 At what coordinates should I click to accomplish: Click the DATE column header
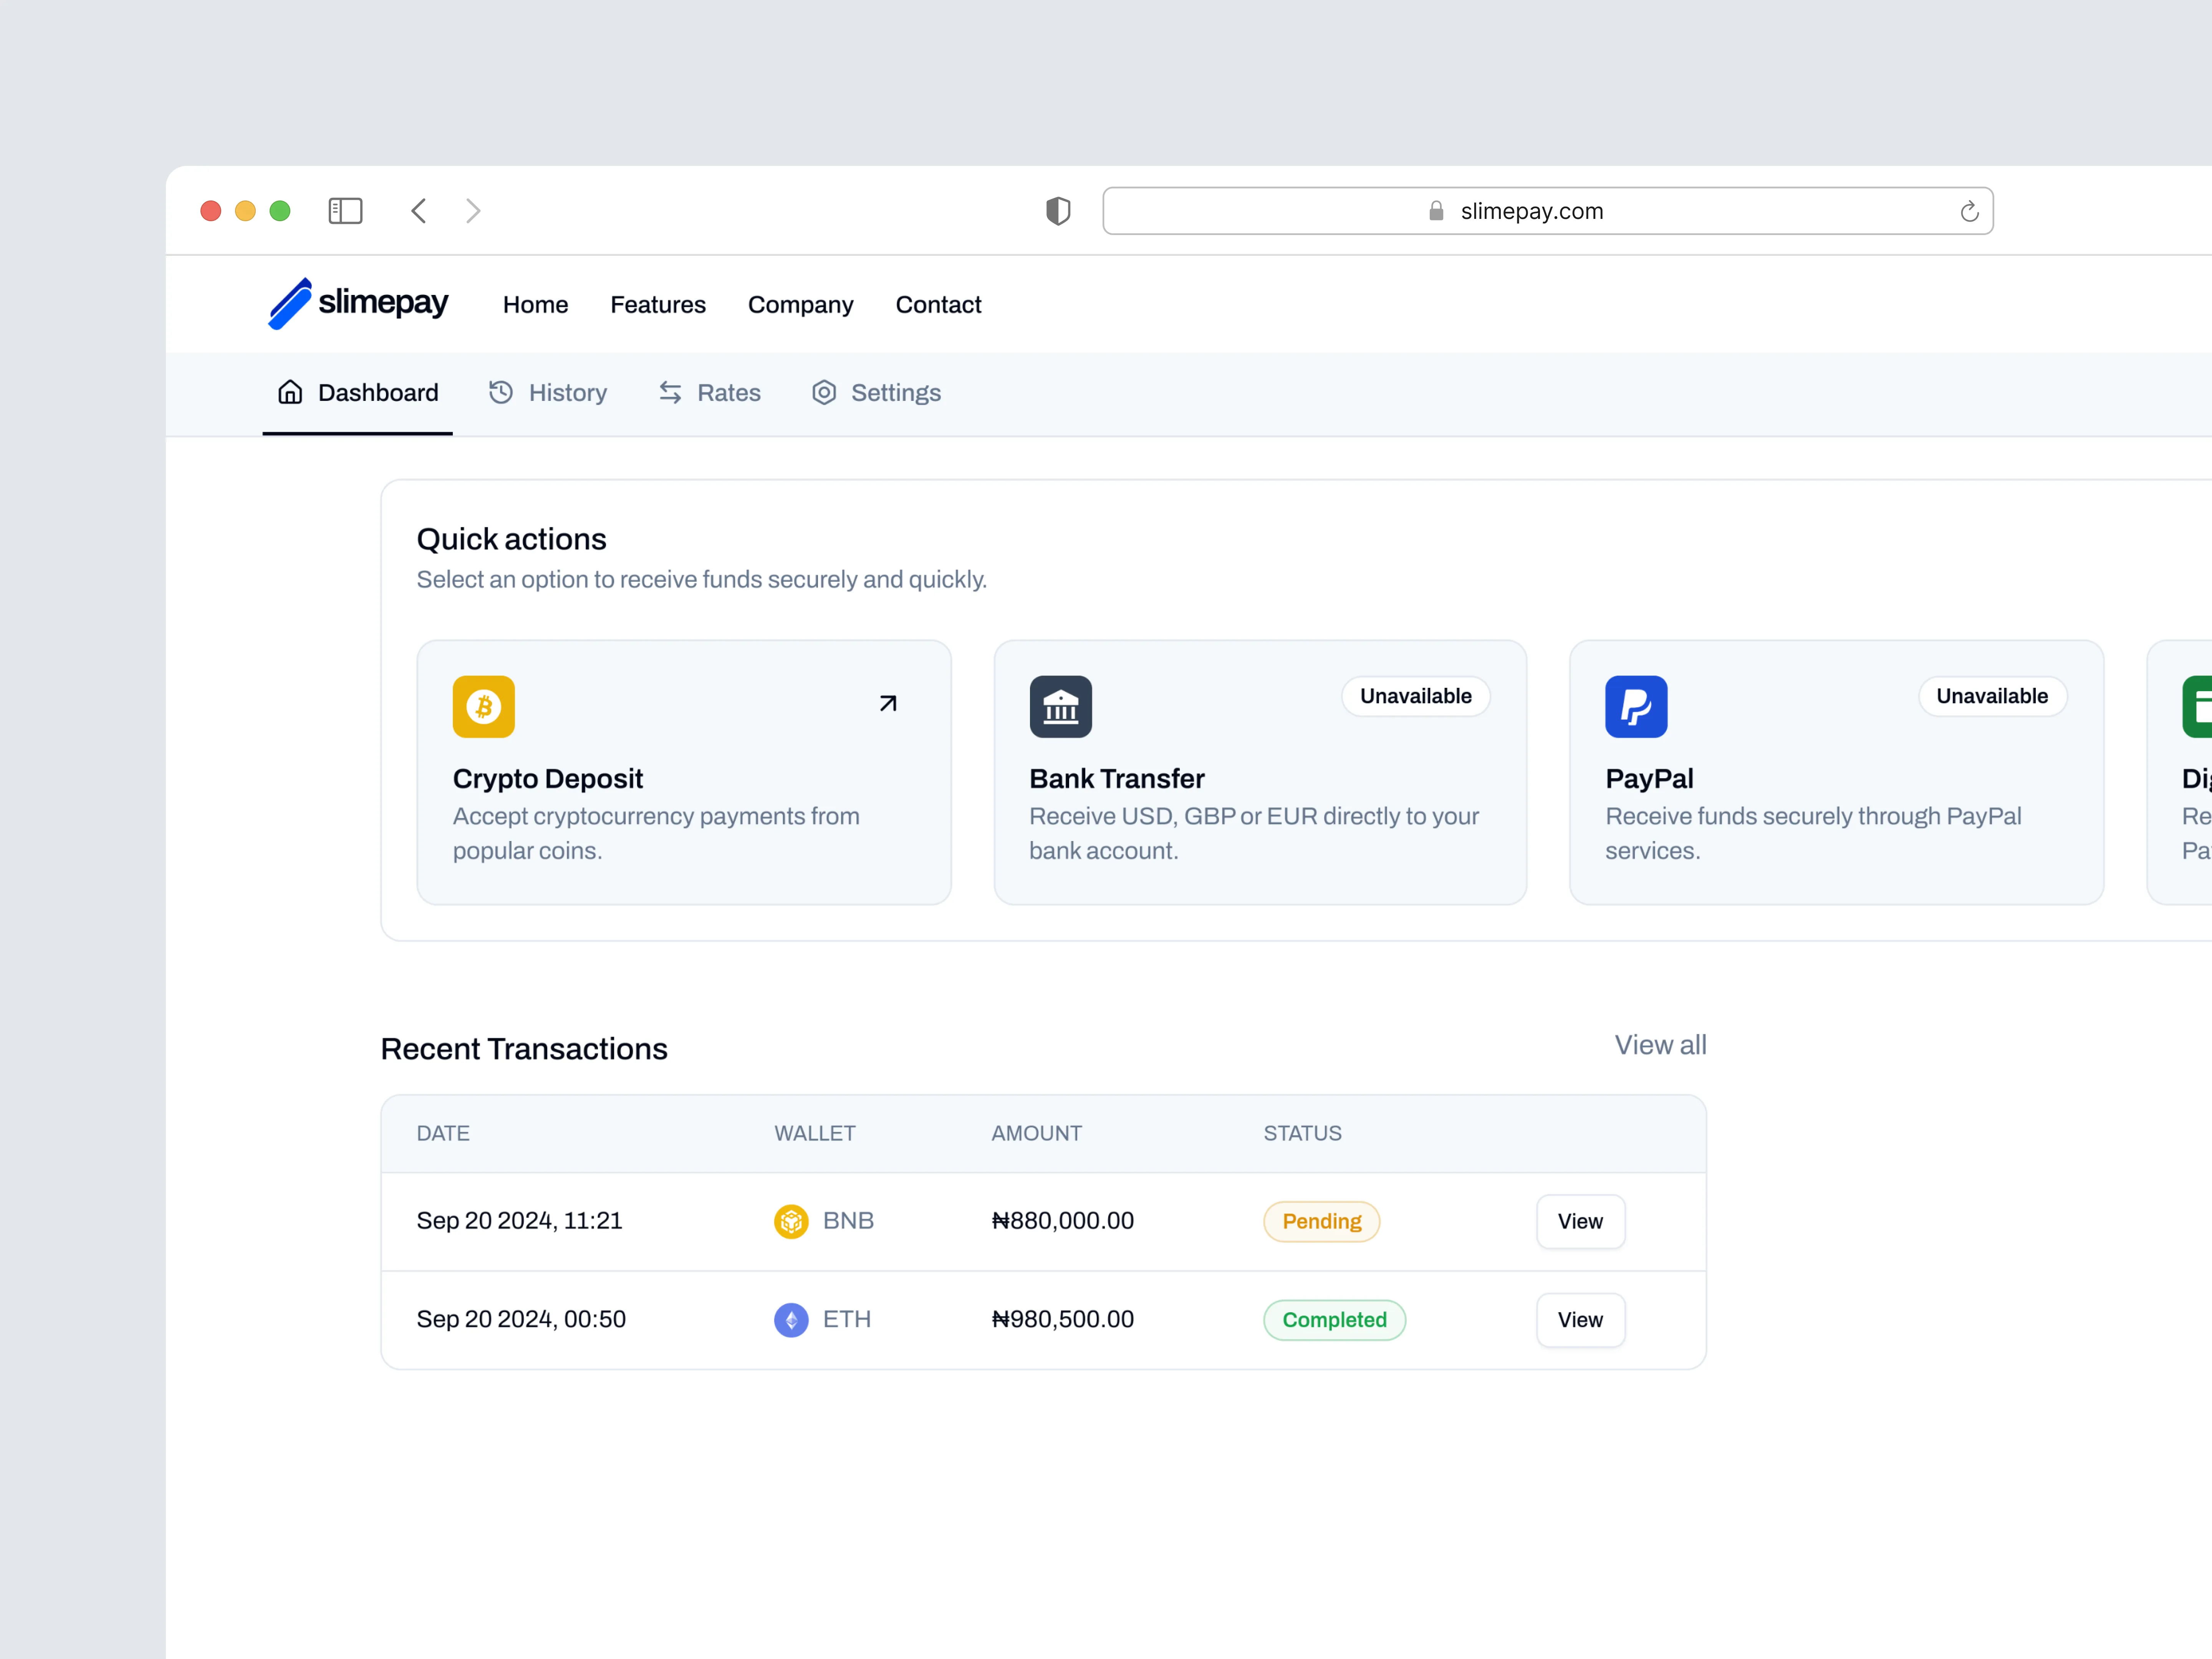click(x=443, y=1133)
